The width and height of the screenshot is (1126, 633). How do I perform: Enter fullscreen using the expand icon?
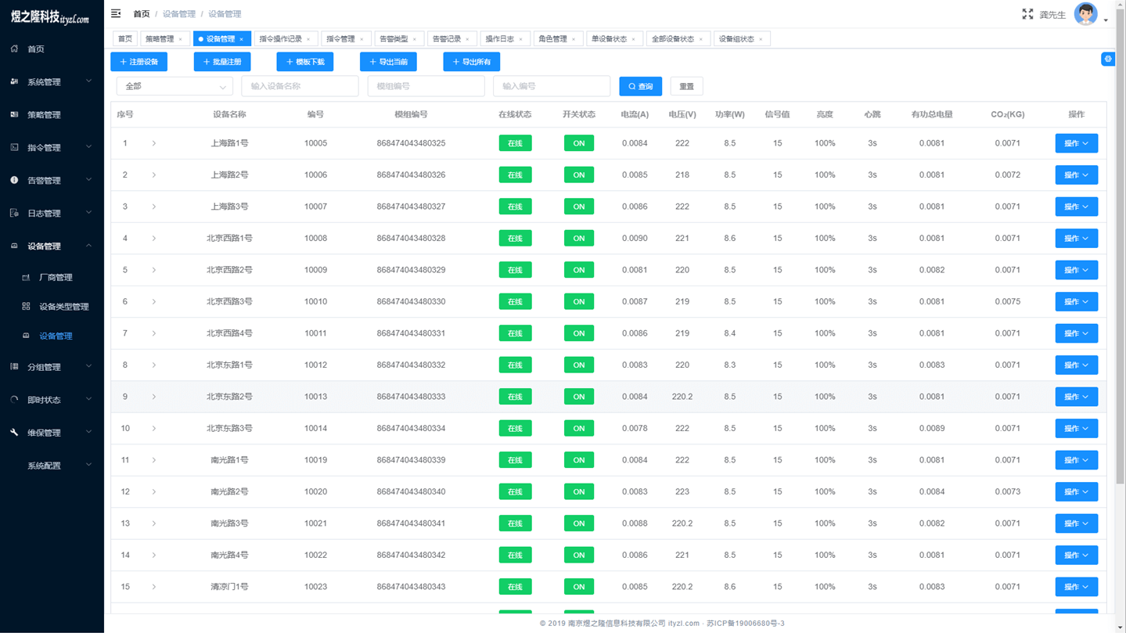(x=1027, y=14)
